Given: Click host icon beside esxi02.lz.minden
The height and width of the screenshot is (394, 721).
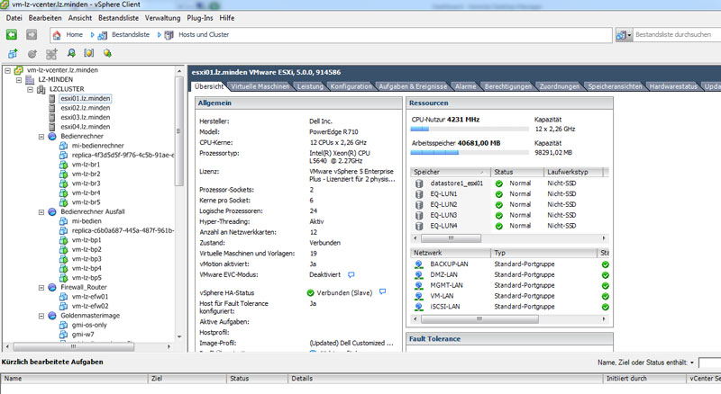Looking at the screenshot, I should tap(52, 108).
